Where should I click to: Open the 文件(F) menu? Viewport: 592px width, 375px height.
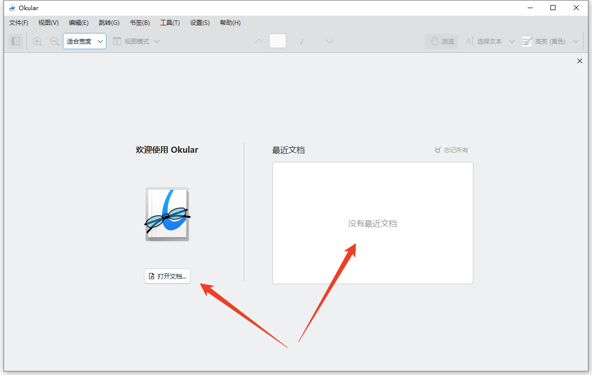point(19,23)
